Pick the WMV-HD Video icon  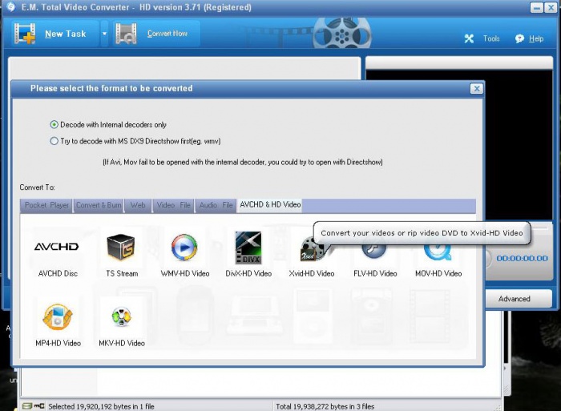pyautogui.click(x=184, y=248)
